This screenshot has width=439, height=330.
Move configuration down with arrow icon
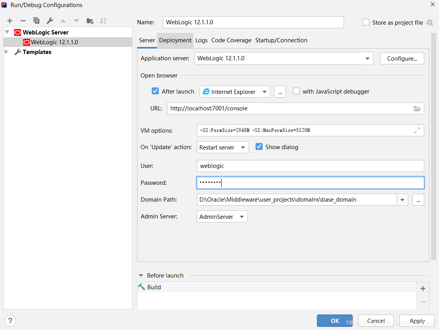coord(76,21)
